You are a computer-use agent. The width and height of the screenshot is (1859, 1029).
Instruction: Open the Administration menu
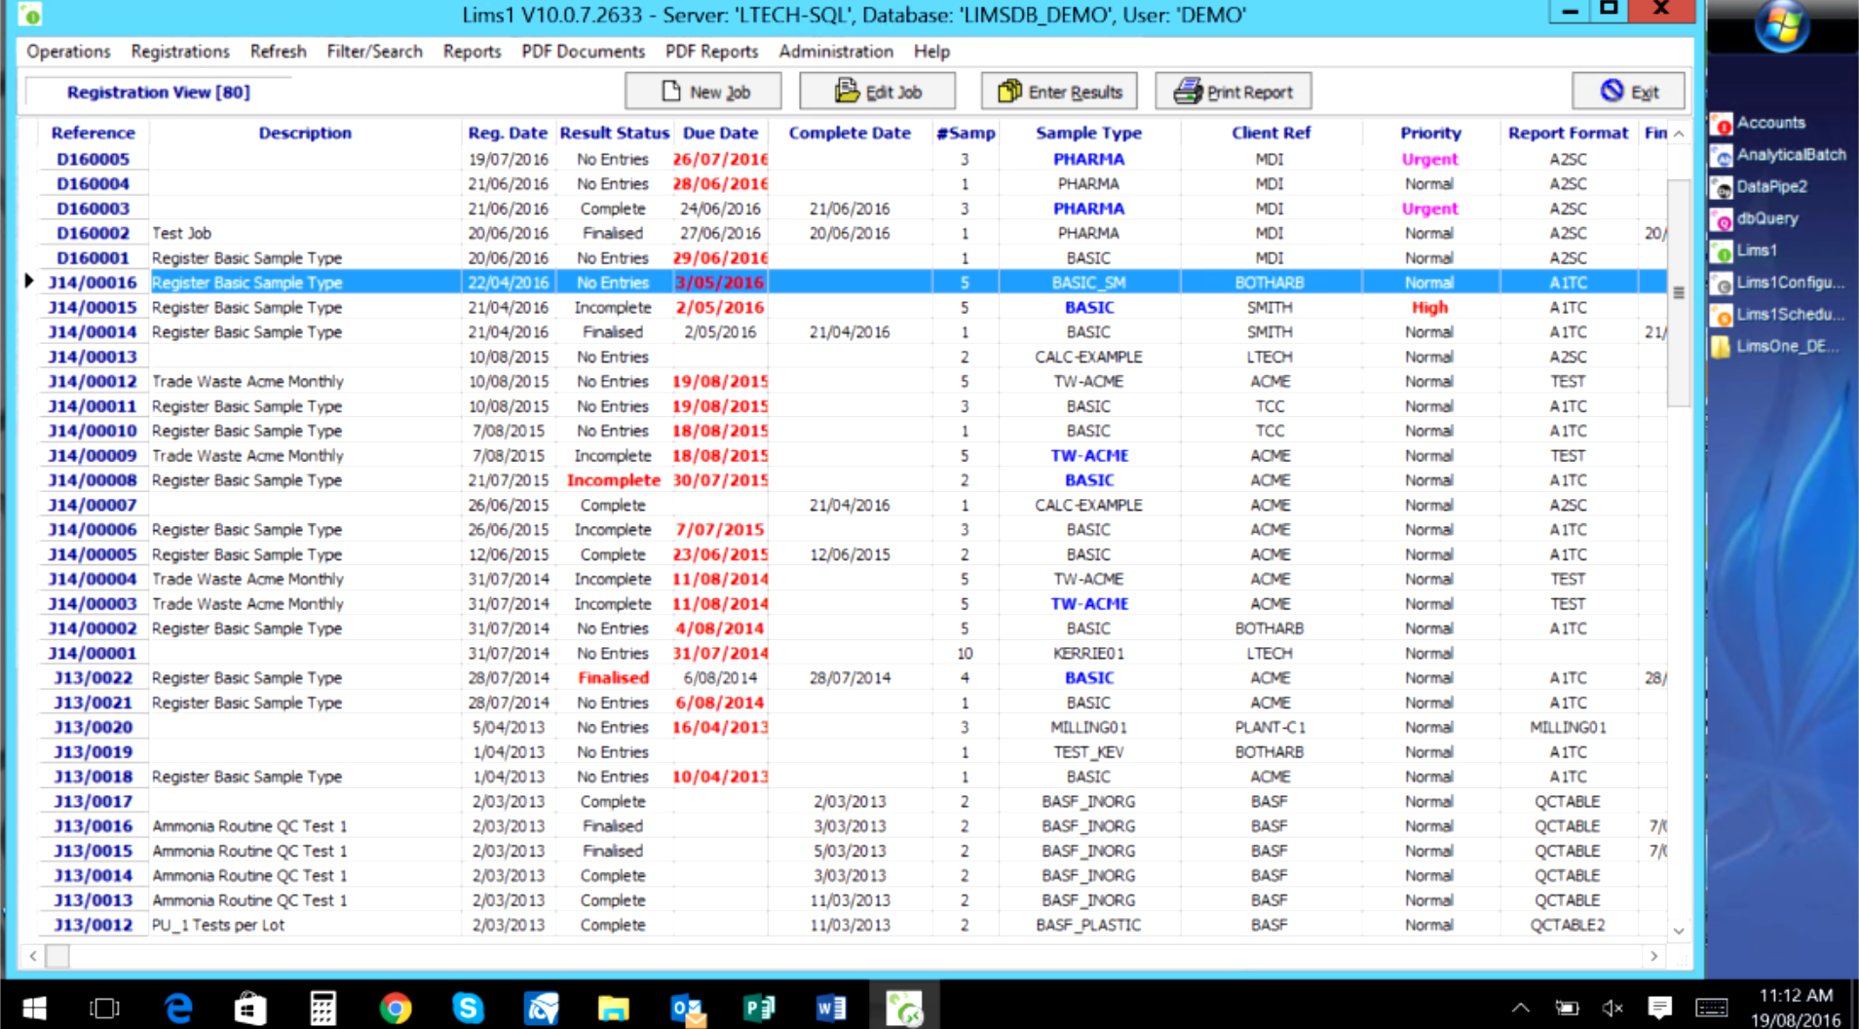point(835,52)
